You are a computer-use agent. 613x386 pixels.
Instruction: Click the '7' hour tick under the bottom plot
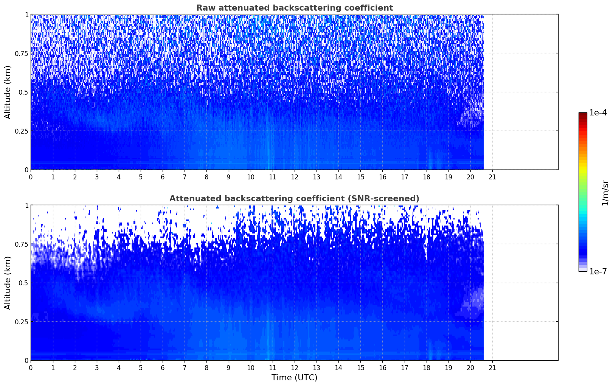(x=185, y=367)
